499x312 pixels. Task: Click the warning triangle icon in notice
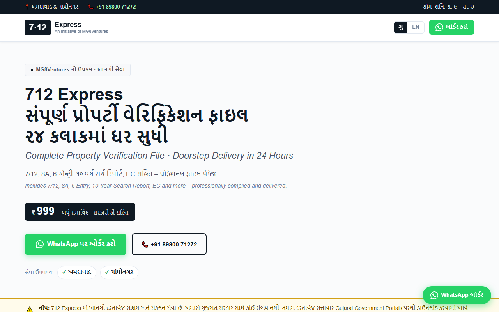(x=30, y=309)
